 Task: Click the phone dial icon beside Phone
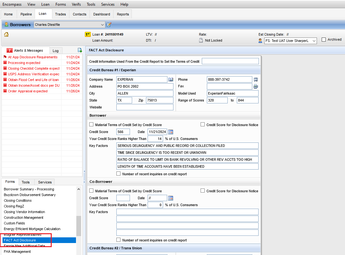(256, 79)
